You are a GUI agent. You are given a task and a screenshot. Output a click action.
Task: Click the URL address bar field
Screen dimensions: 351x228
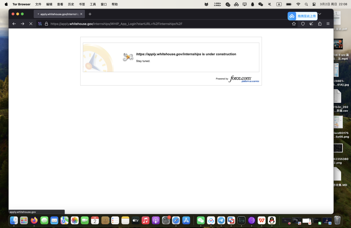[166, 24]
